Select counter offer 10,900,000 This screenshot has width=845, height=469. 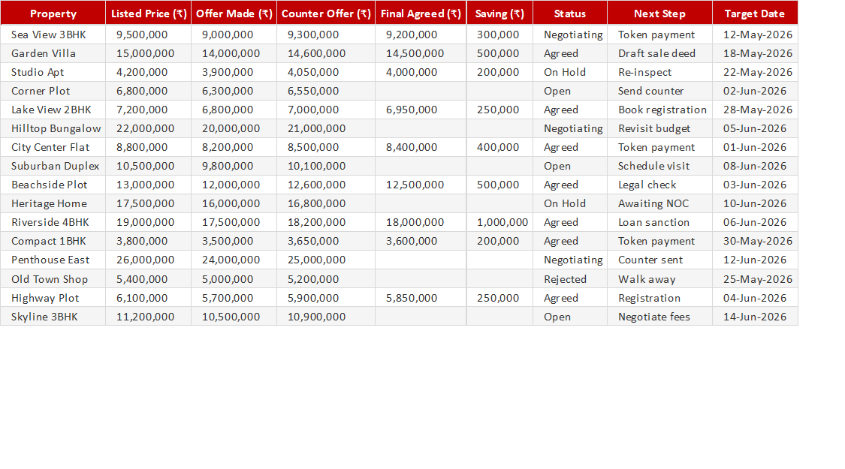[x=326, y=317]
